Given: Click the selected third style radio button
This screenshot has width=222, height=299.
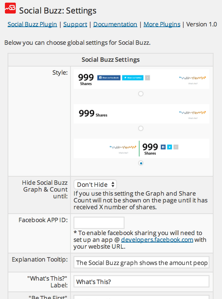Looking at the screenshot, I should pos(141,163).
